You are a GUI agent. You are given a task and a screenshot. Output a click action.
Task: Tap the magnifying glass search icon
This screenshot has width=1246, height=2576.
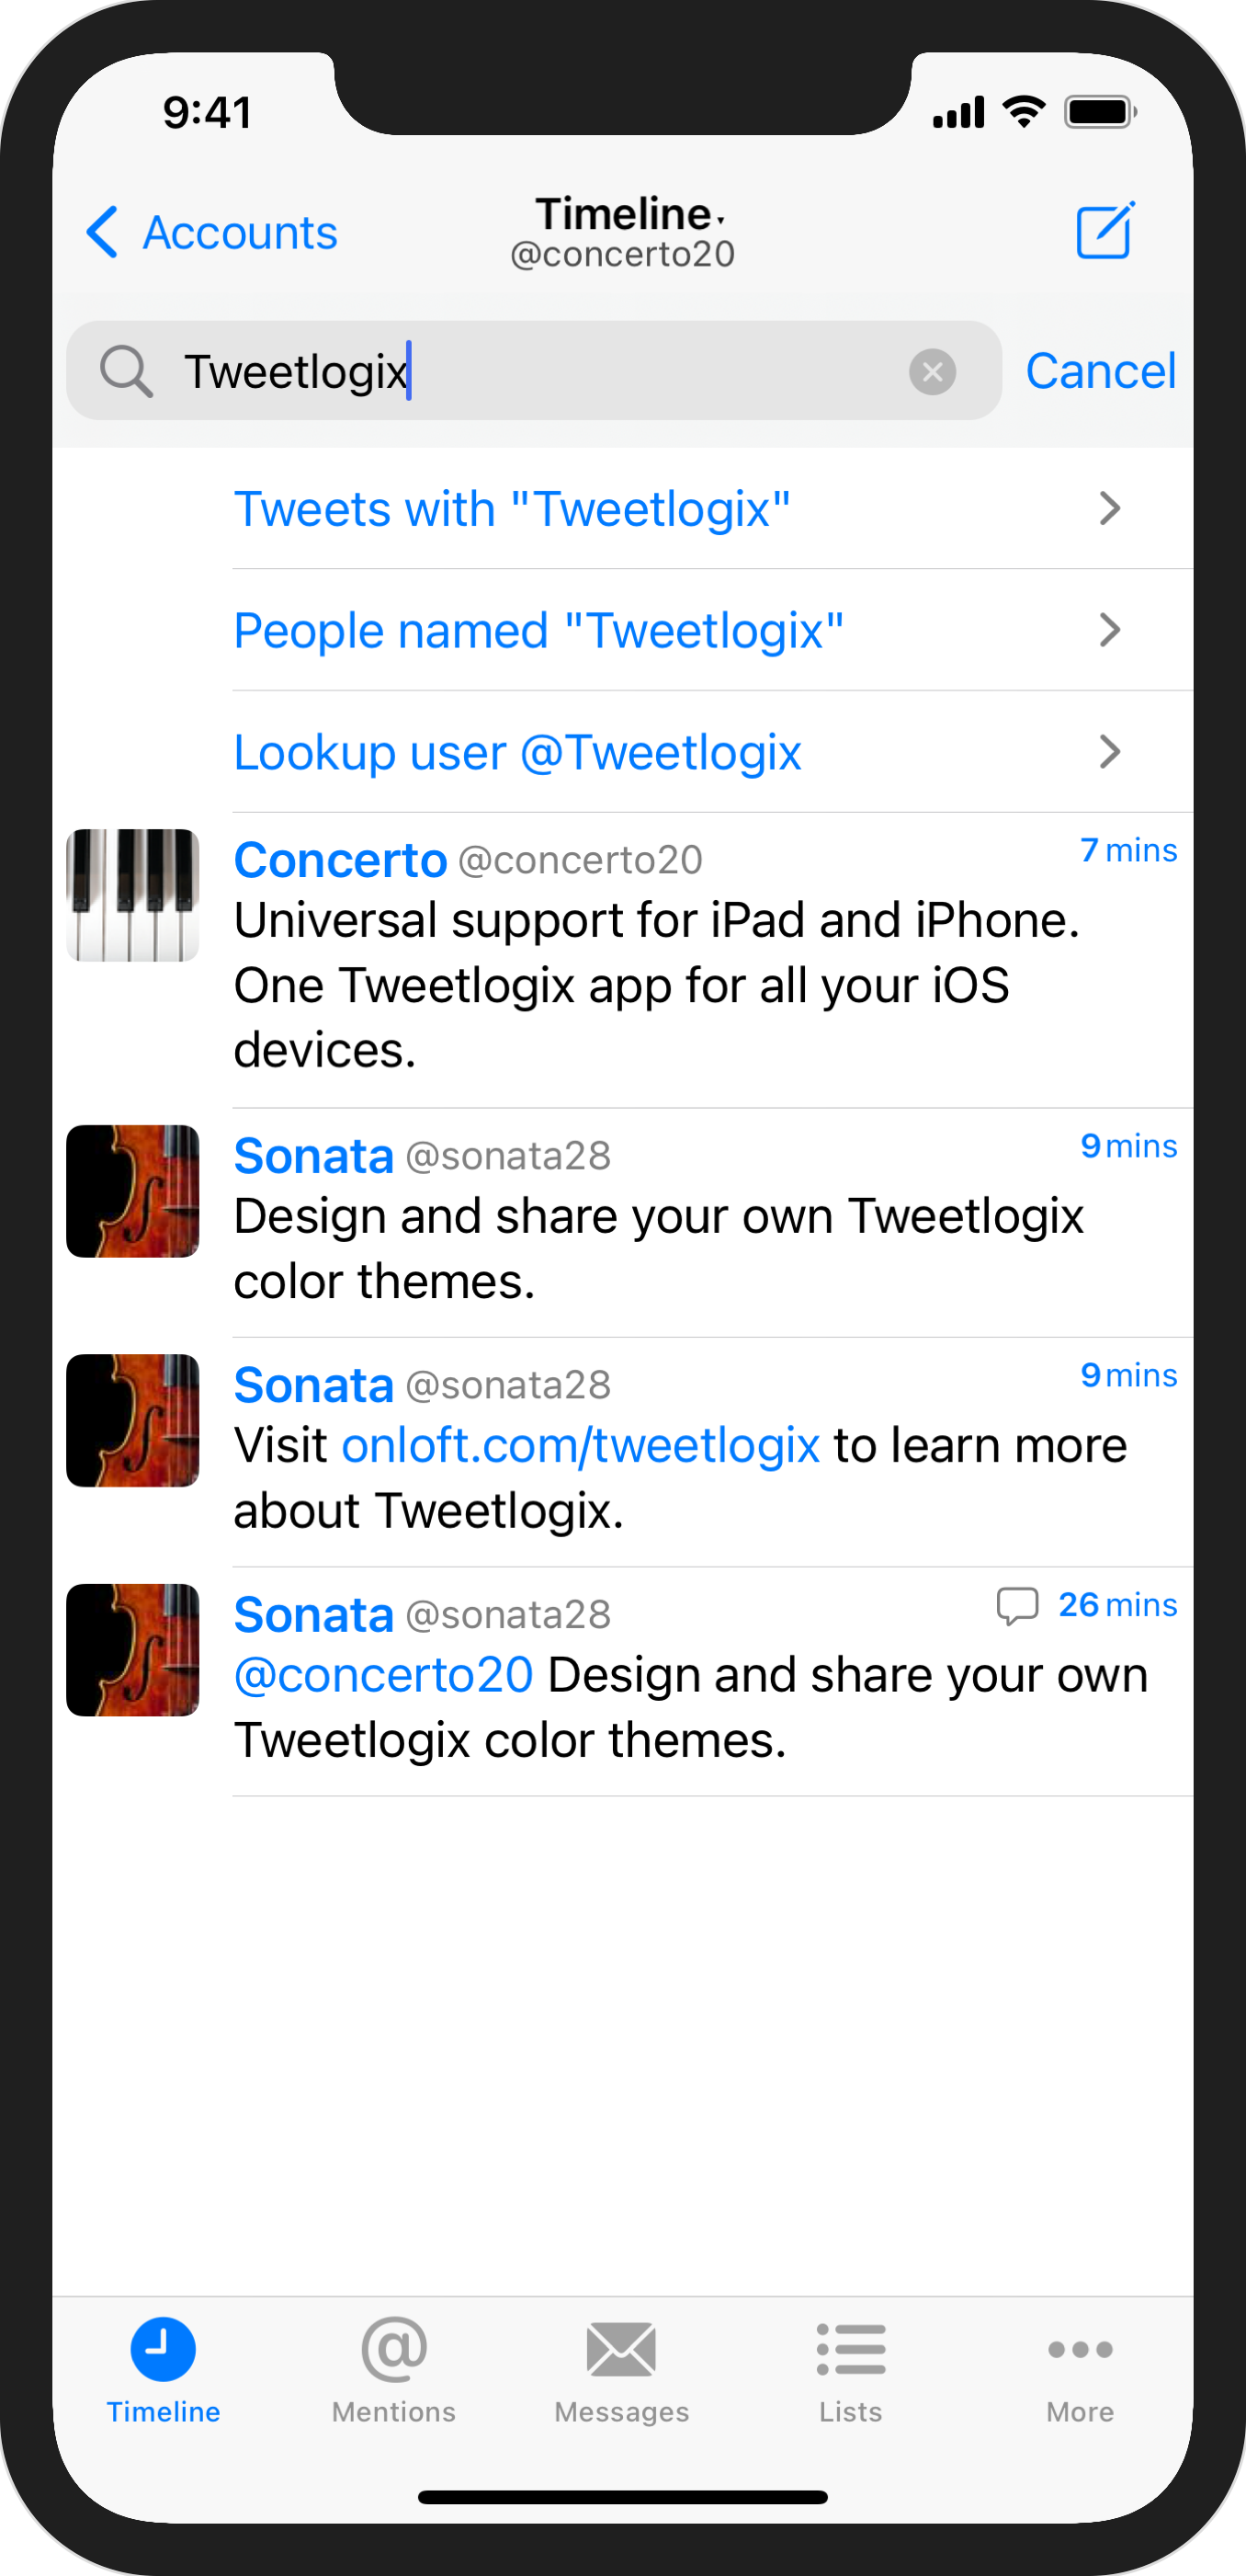126,372
